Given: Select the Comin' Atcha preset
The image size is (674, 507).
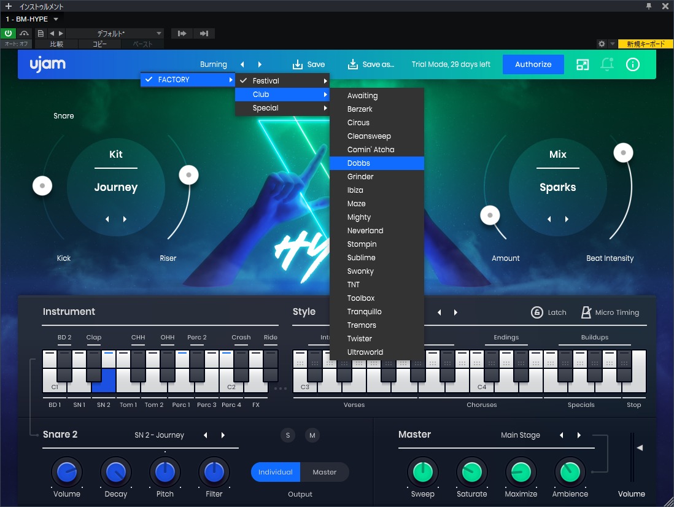Looking at the screenshot, I should (x=377, y=150).
